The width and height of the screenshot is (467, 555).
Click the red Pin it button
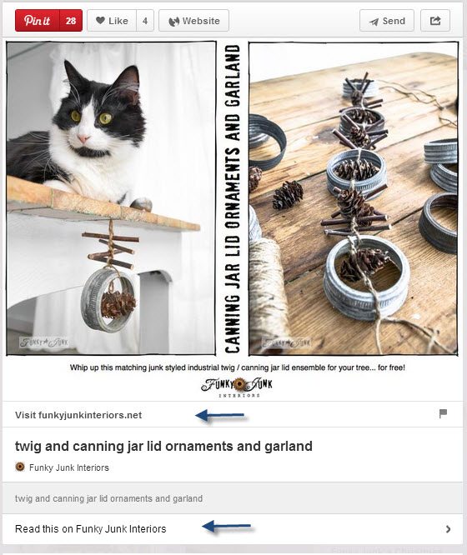pos(38,21)
